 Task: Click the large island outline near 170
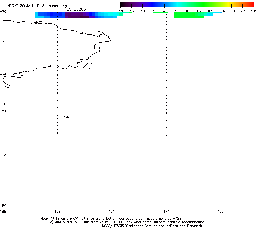88,66
